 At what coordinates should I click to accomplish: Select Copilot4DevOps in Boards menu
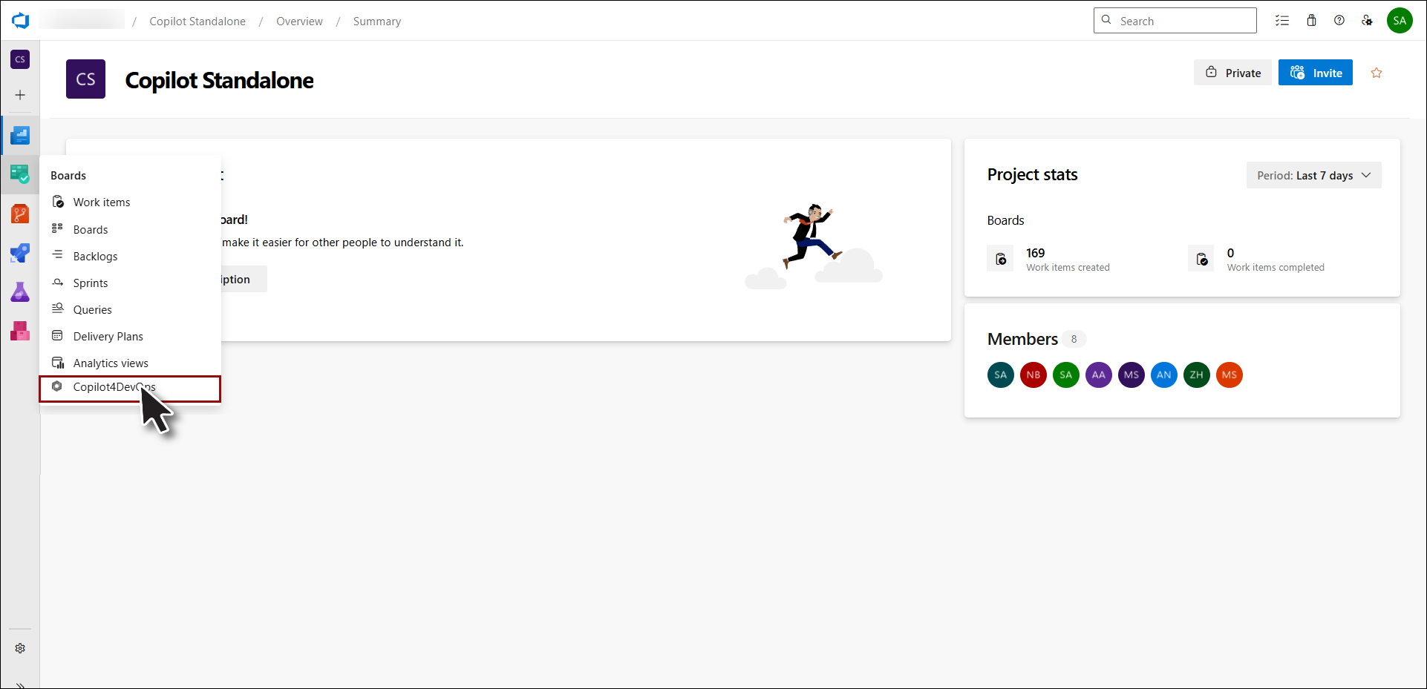pos(114,387)
